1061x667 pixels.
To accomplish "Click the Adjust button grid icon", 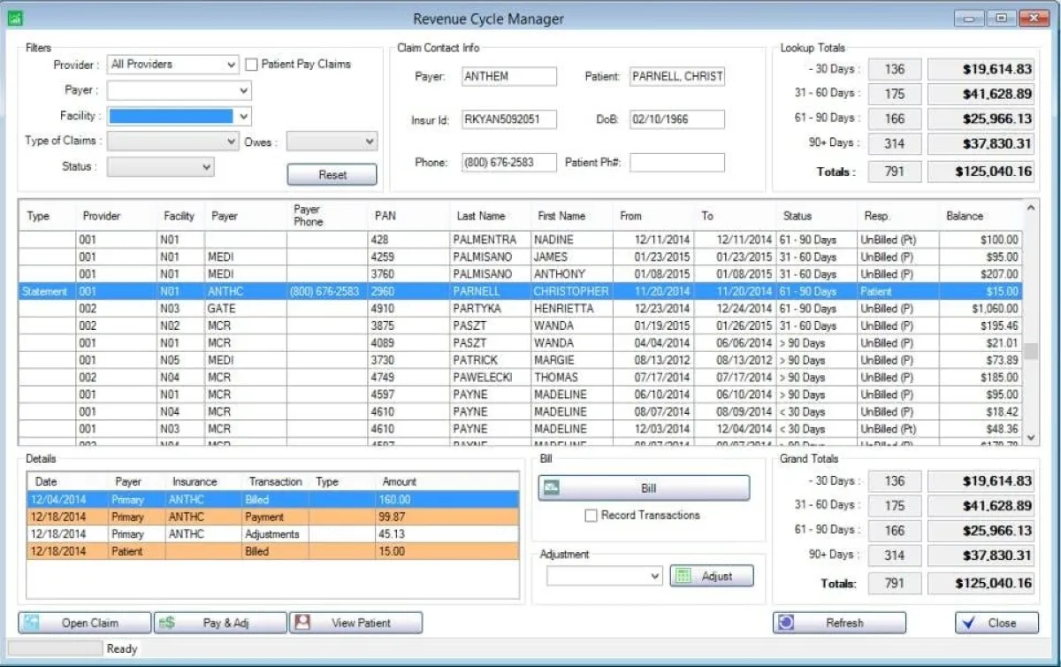I will (x=682, y=576).
